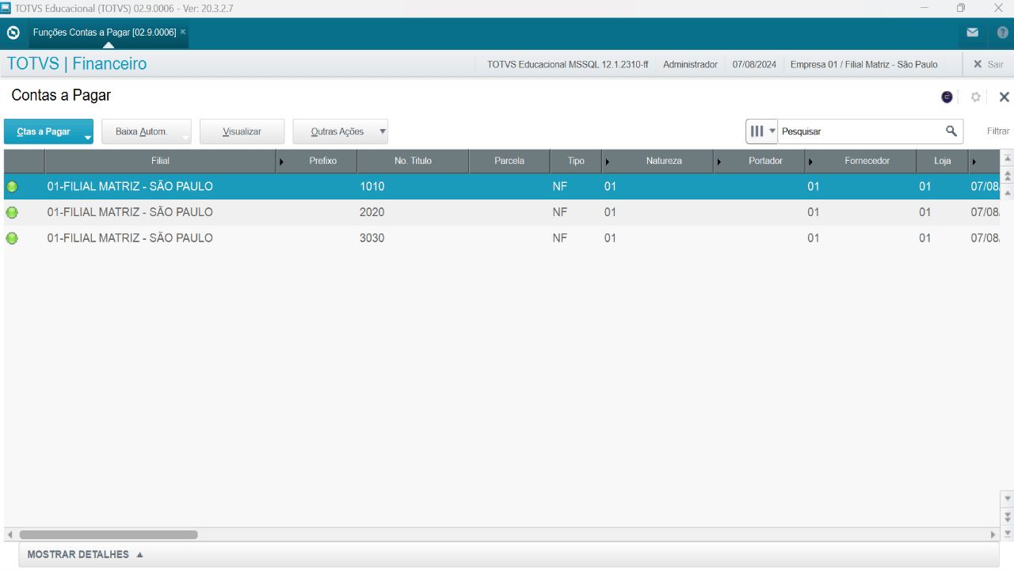Click the green status icon of title 1010
Image resolution: width=1014 pixels, height=570 pixels.
pos(12,187)
